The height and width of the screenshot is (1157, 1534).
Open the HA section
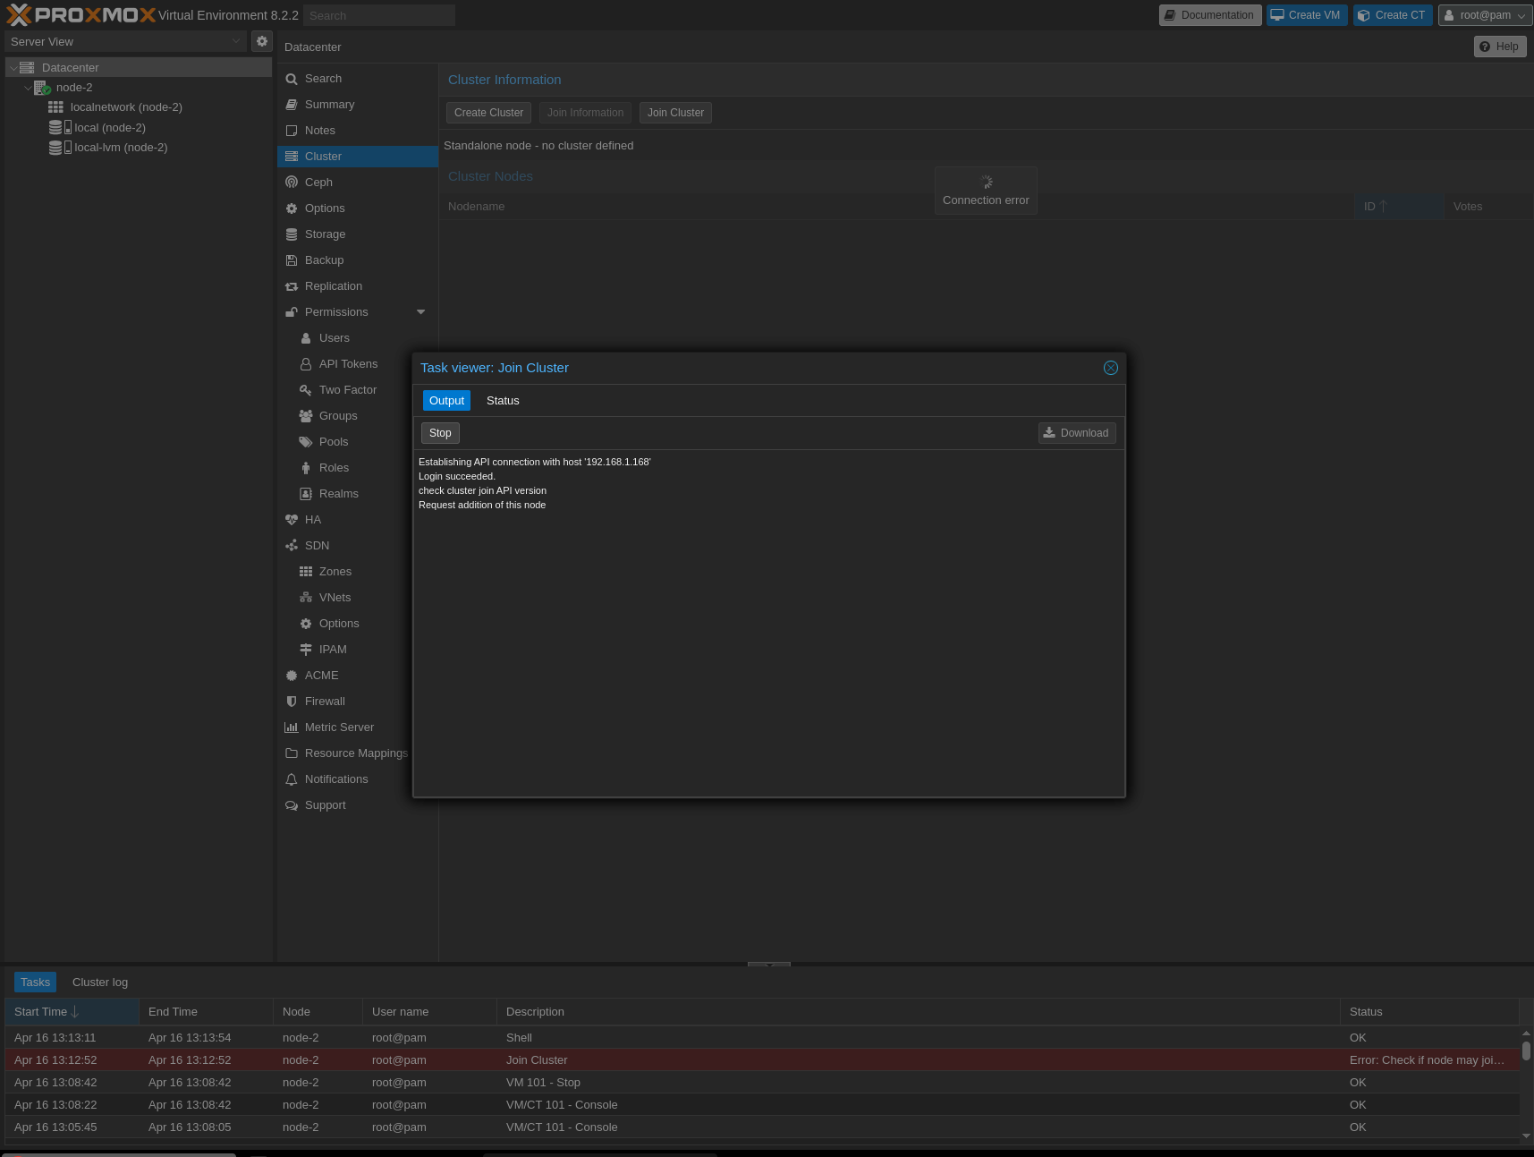tap(313, 519)
